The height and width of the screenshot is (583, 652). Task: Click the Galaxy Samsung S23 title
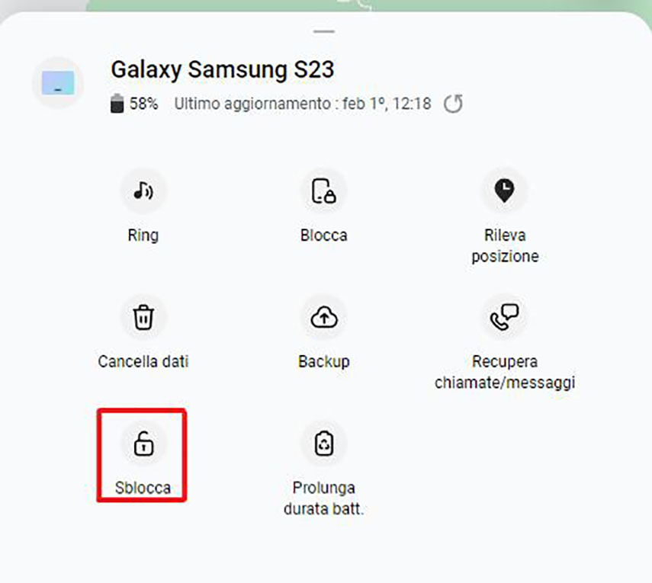(x=223, y=69)
